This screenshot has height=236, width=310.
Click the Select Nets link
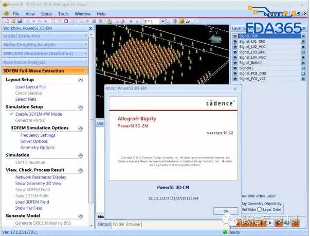click(26, 99)
